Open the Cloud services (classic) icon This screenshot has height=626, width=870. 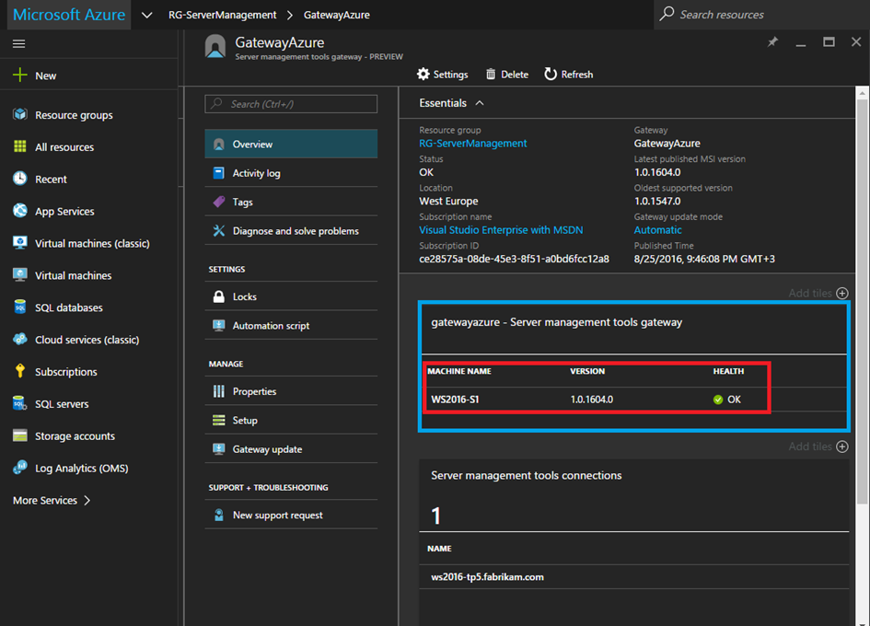[x=20, y=339]
